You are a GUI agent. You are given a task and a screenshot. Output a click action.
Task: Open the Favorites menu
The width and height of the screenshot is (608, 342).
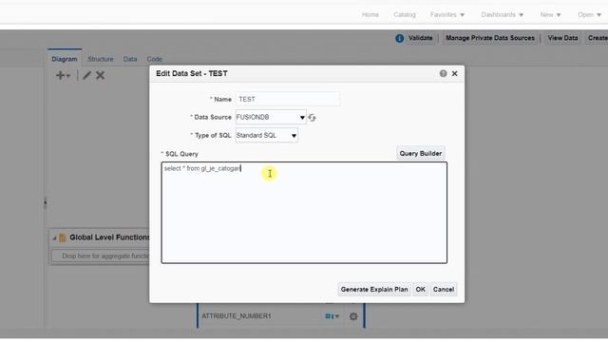tap(447, 15)
